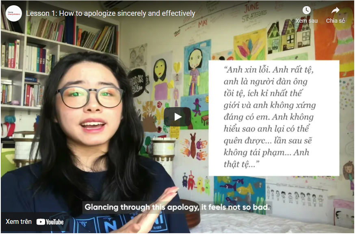Click the Share arrow icon

coord(336,10)
